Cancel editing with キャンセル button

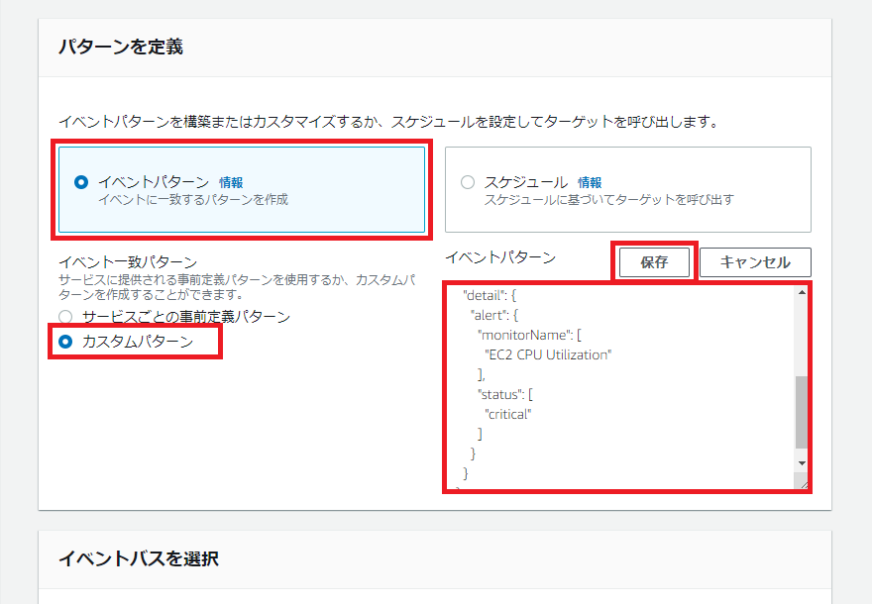(755, 261)
